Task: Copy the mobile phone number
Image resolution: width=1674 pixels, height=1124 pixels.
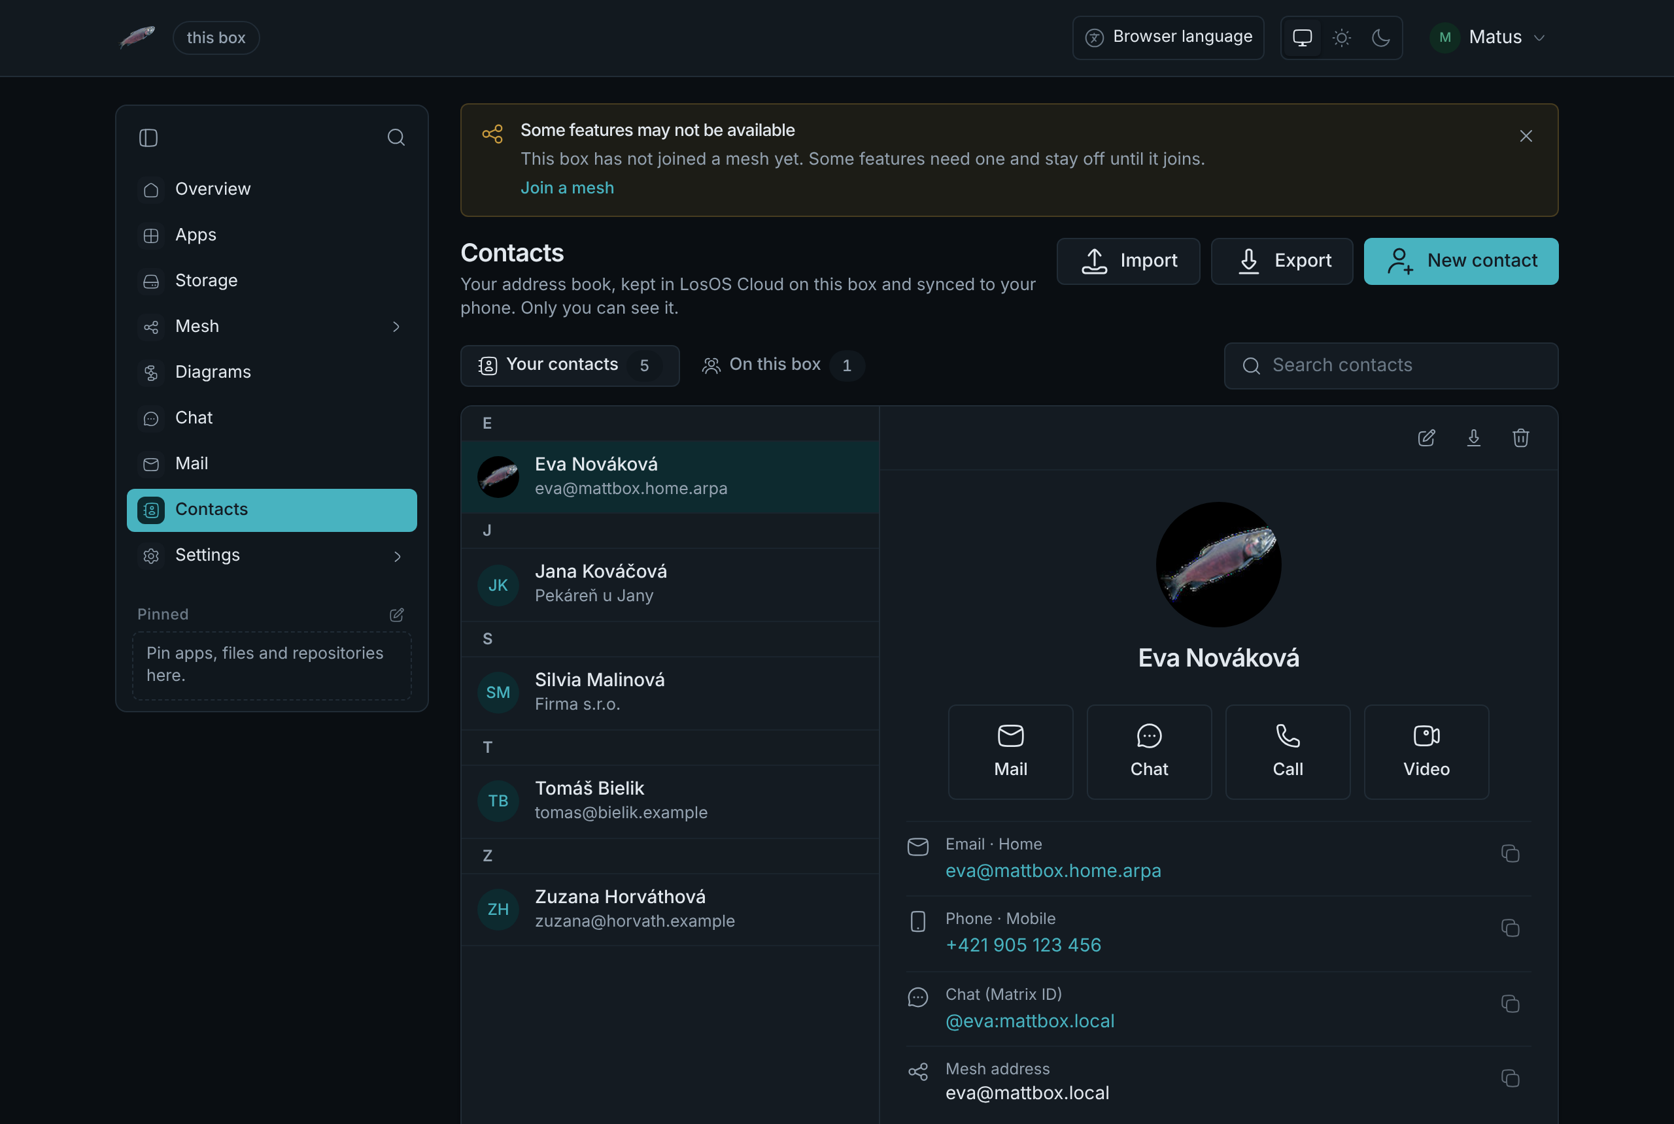Action: click(1511, 929)
